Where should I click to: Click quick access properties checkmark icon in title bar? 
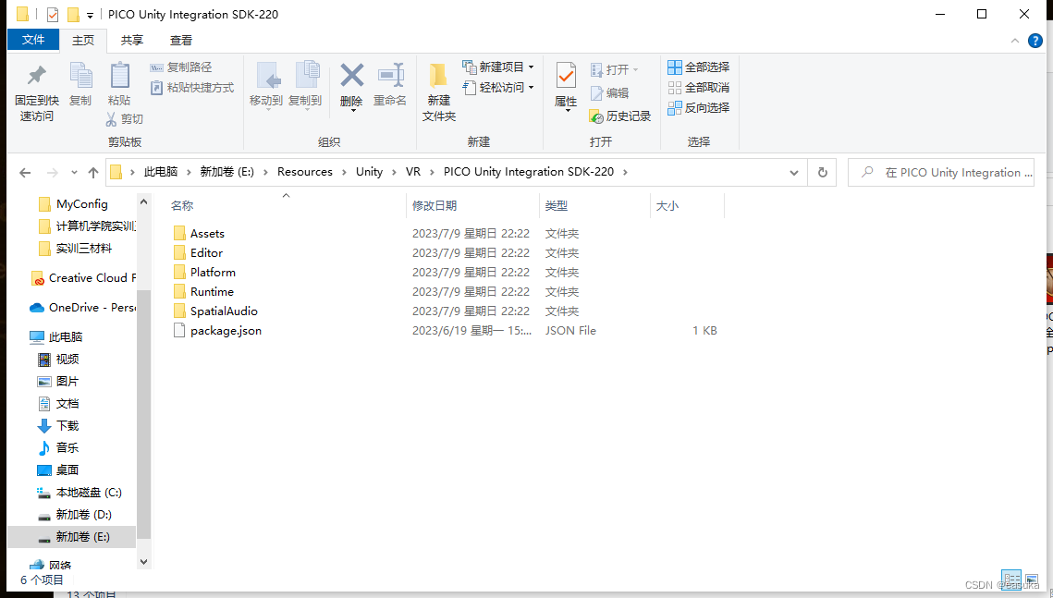pyautogui.click(x=53, y=14)
